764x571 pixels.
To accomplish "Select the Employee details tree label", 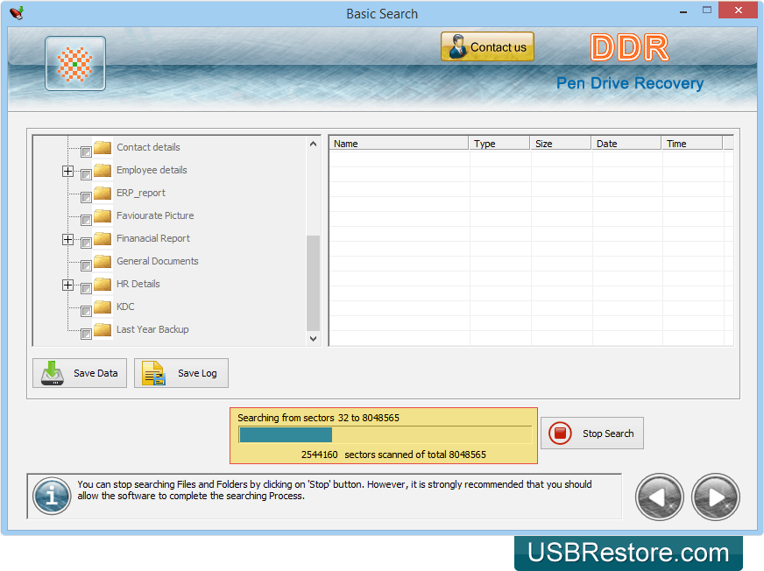I will [152, 170].
